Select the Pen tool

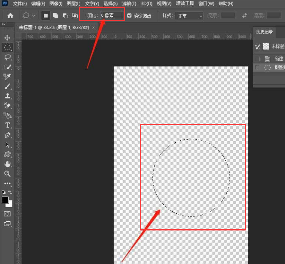coord(7,135)
